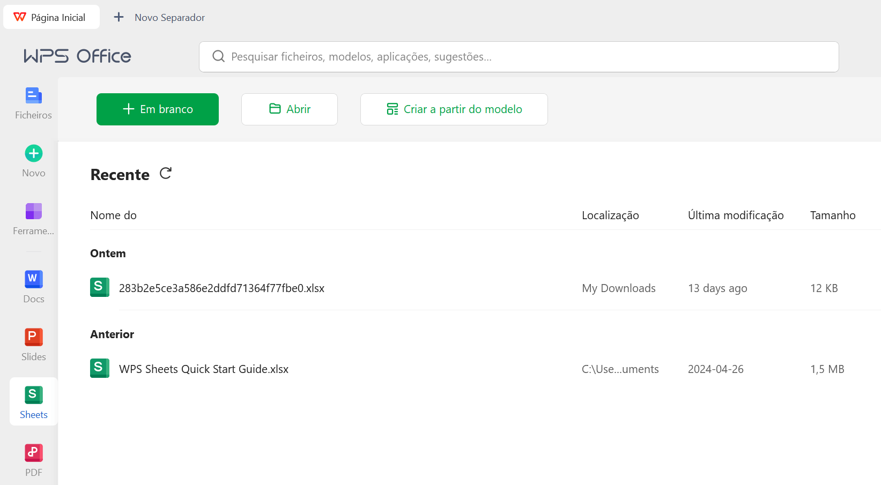Open the Ficheiros sidebar icon

tap(33, 96)
